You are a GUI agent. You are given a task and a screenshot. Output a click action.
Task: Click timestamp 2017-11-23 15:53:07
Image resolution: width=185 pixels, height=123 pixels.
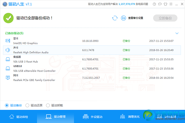[161, 41]
